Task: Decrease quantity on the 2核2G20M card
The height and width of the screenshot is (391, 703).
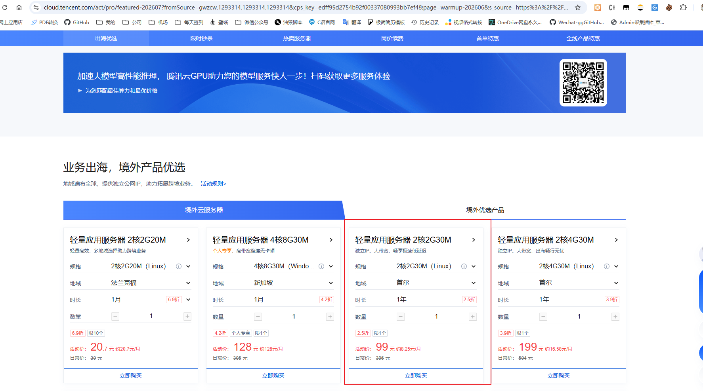Action: point(115,316)
